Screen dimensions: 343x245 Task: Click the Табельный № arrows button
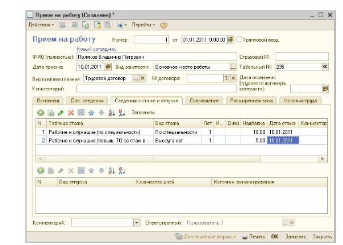[x=325, y=67]
